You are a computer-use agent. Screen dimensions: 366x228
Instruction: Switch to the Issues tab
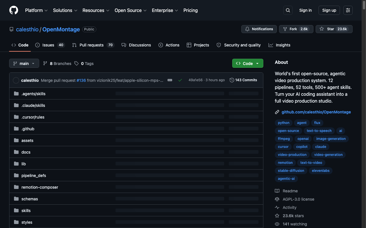[50, 45]
